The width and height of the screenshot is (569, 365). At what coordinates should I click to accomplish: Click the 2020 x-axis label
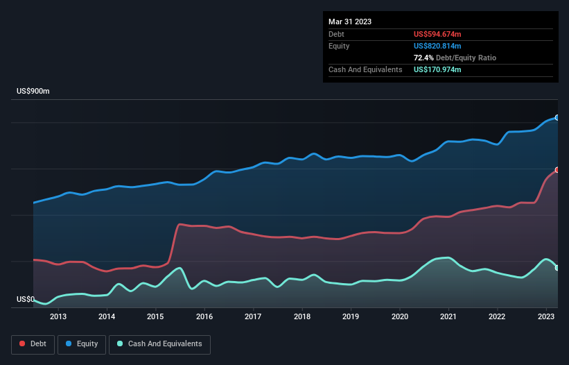pos(399,316)
